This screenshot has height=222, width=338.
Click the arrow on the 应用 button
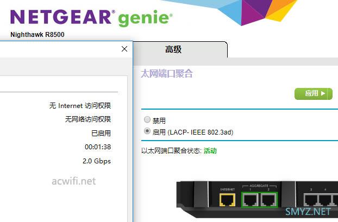click(323, 93)
